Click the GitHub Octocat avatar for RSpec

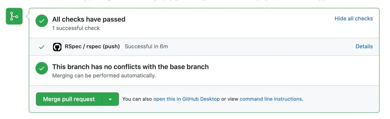[57, 47]
